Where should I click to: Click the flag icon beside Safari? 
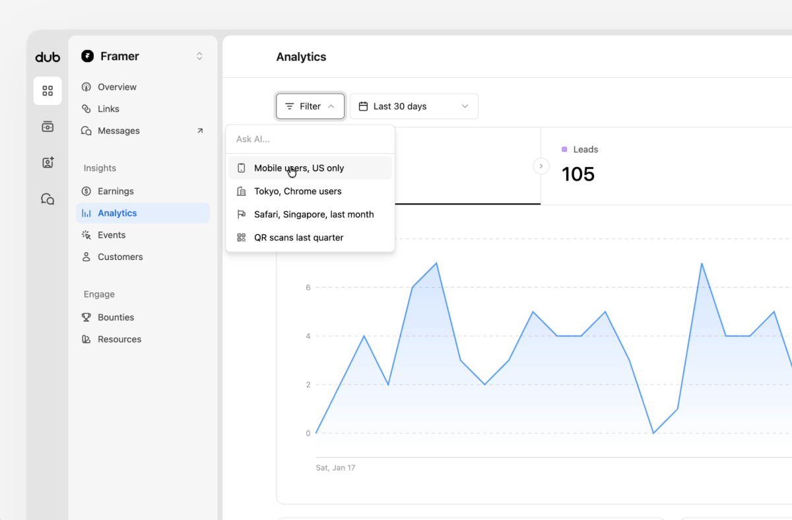pyautogui.click(x=242, y=214)
